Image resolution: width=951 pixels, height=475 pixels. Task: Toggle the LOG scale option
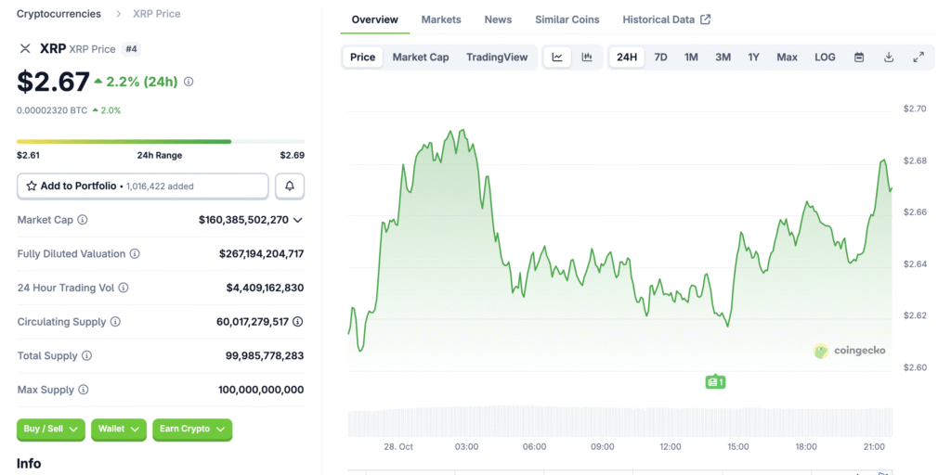click(x=825, y=58)
